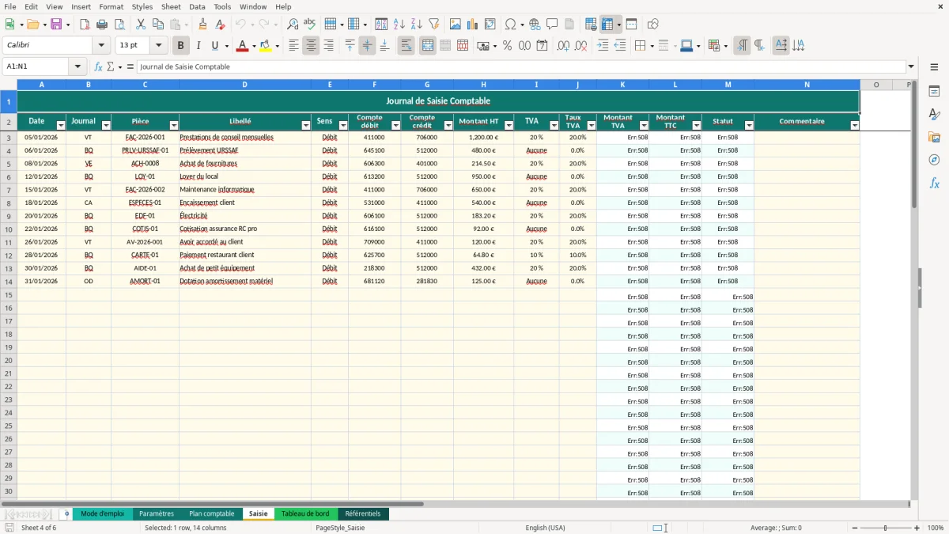Expand the Name Box dropdown
949x534 pixels.
point(78,66)
